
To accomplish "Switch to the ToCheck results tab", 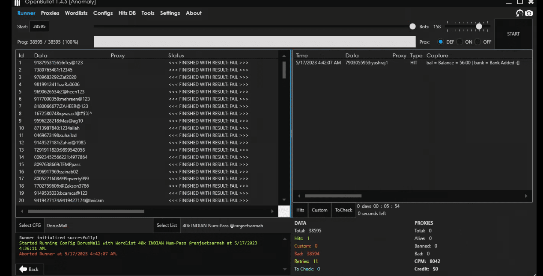I will (x=343, y=210).
